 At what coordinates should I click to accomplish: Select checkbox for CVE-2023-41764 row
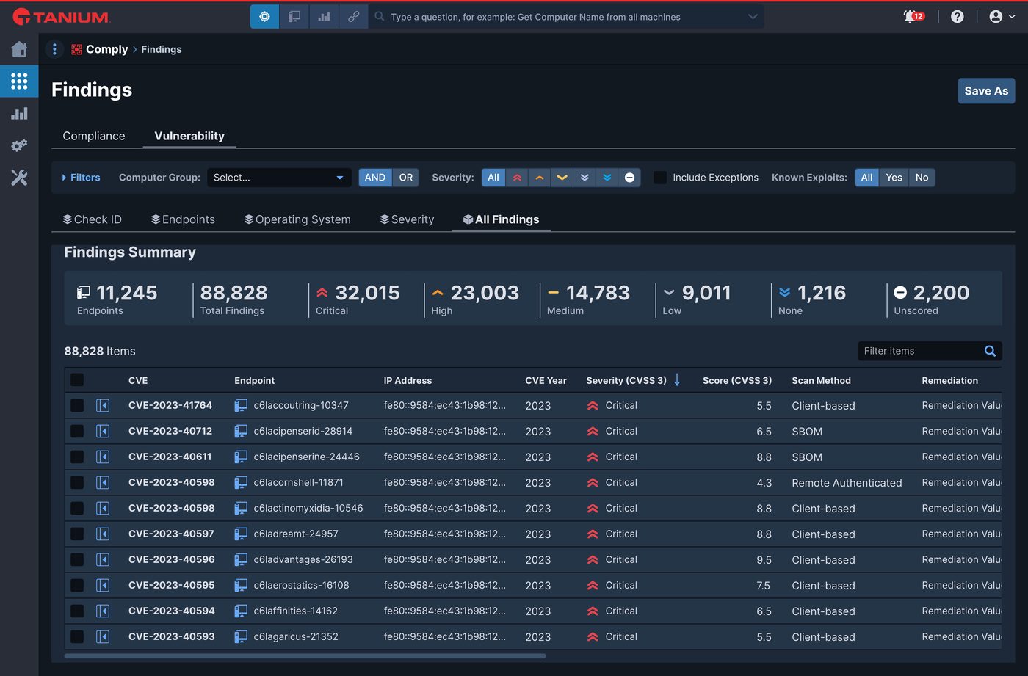point(77,405)
